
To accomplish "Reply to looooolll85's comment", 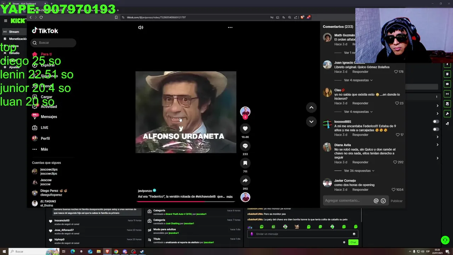I will [x=360, y=135].
